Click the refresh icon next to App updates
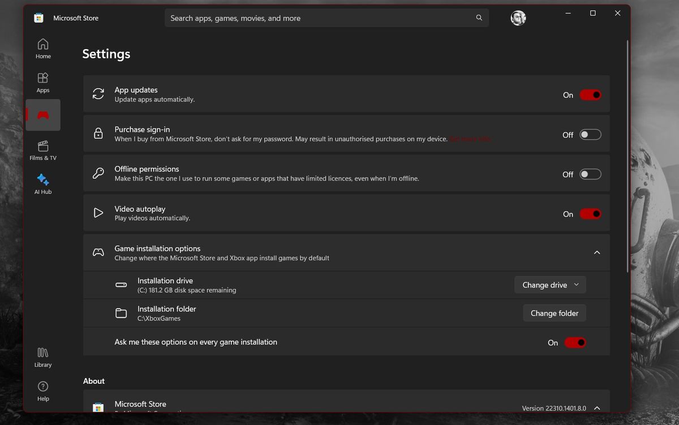 coord(98,94)
